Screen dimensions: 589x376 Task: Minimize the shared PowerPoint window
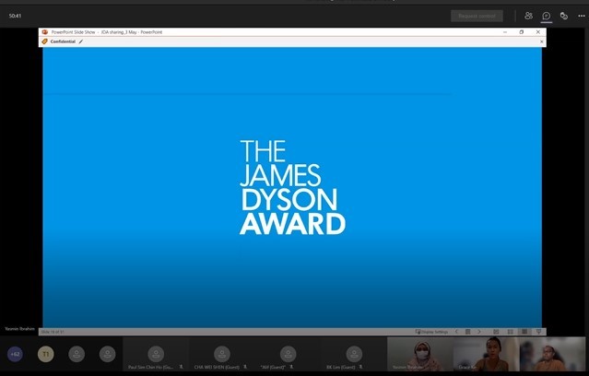pyautogui.click(x=505, y=32)
